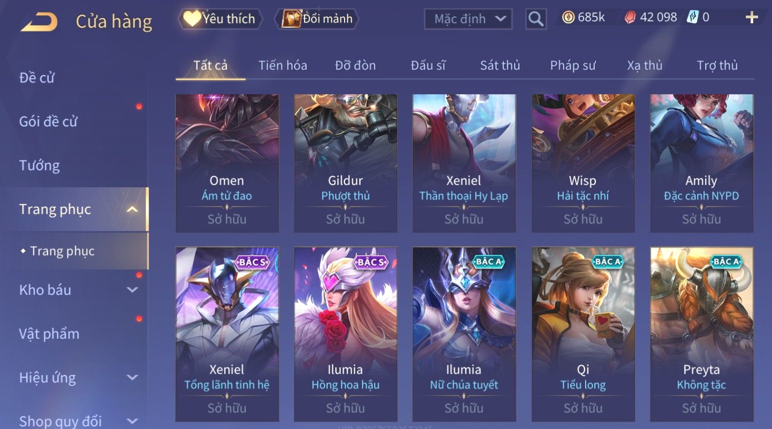Click the golden back arrow icon
This screenshot has height=429, width=772.
tap(39, 22)
